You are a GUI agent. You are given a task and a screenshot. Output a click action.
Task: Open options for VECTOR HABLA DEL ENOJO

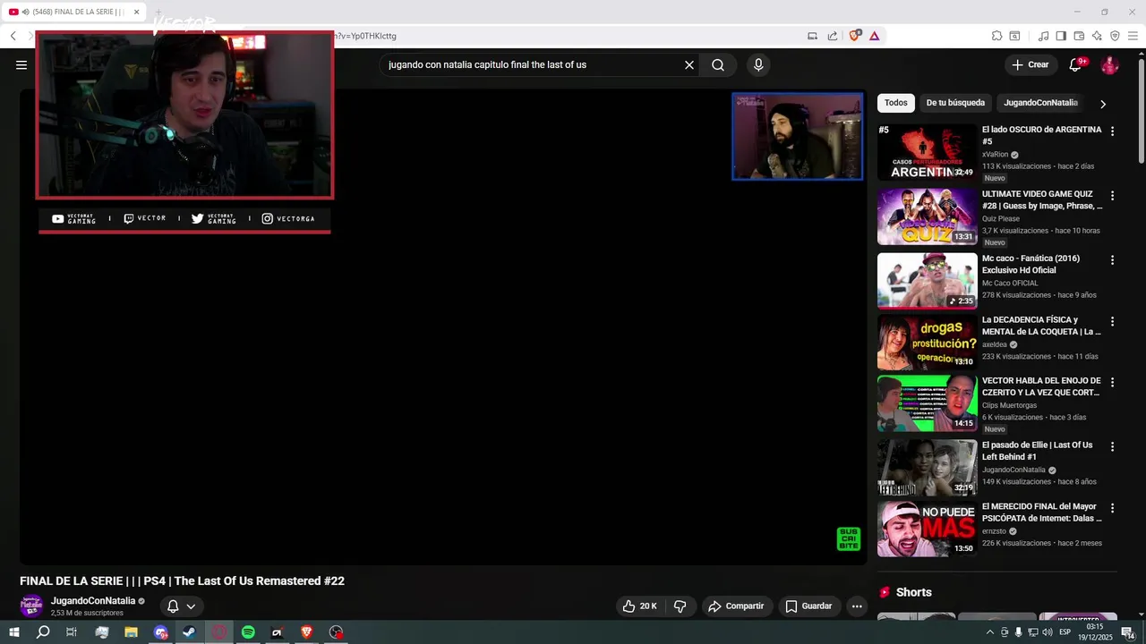pos(1112,382)
